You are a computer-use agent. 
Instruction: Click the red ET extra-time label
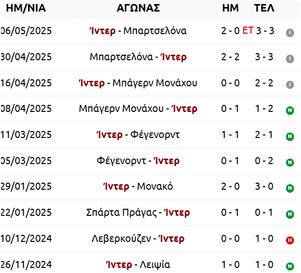coord(248,31)
